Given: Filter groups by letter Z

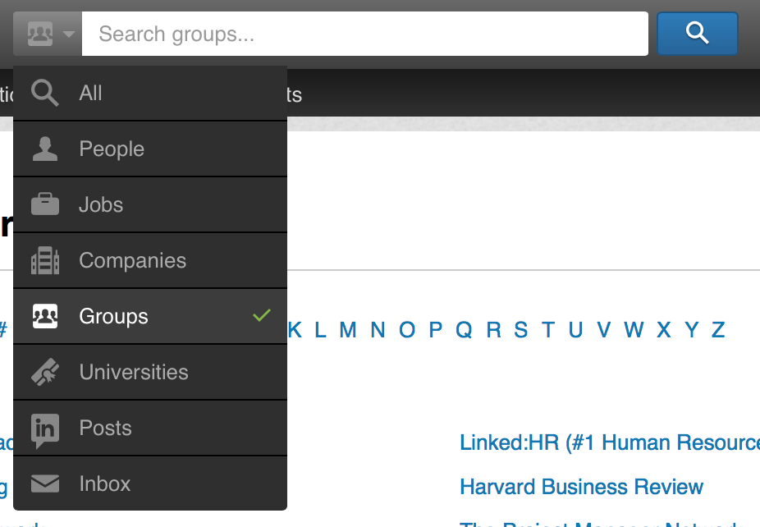Looking at the screenshot, I should pyautogui.click(x=718, y=330).
